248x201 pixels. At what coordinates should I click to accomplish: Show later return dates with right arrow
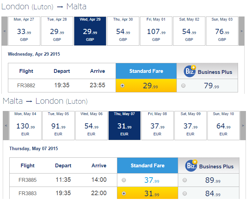click(x=243, y=126)
